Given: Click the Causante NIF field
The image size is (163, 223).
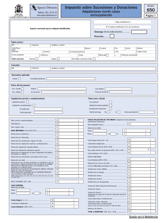Looking at the screenshot, I should (21, 69).
